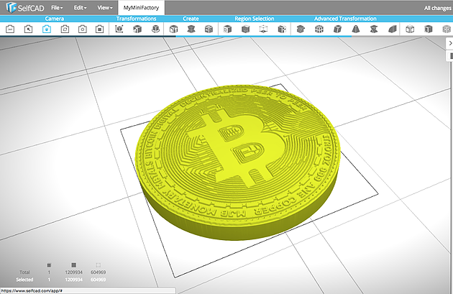
Task: Click the dotted square icon above 604969
Action: tap(99, 265)
